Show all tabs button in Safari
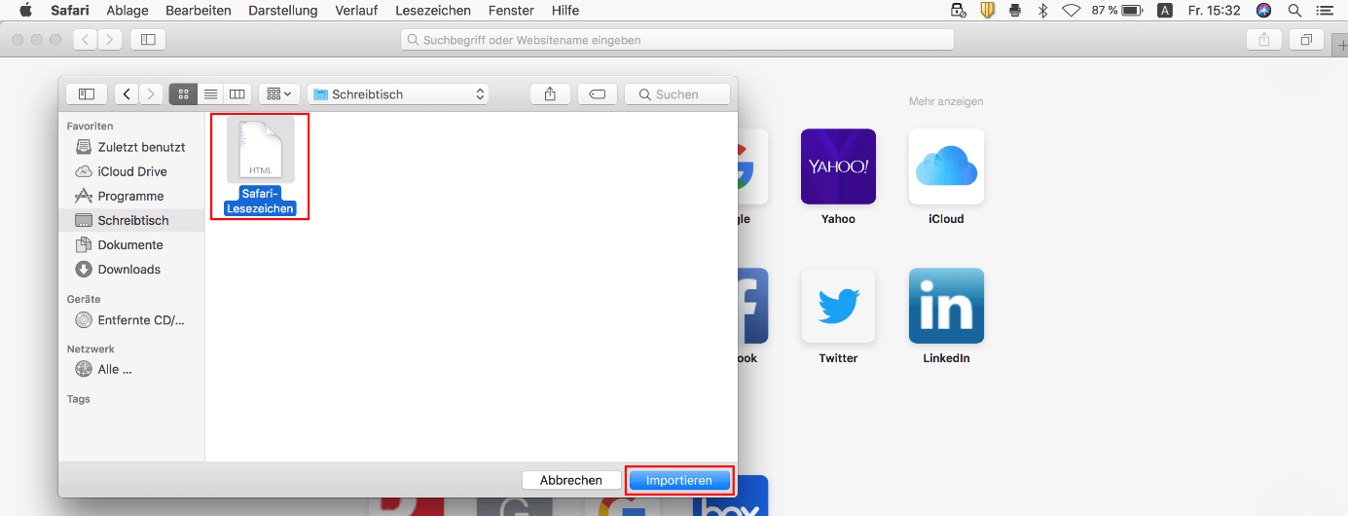The width and height of the screenshot is (1348, 516). (x=1306, y=40)
